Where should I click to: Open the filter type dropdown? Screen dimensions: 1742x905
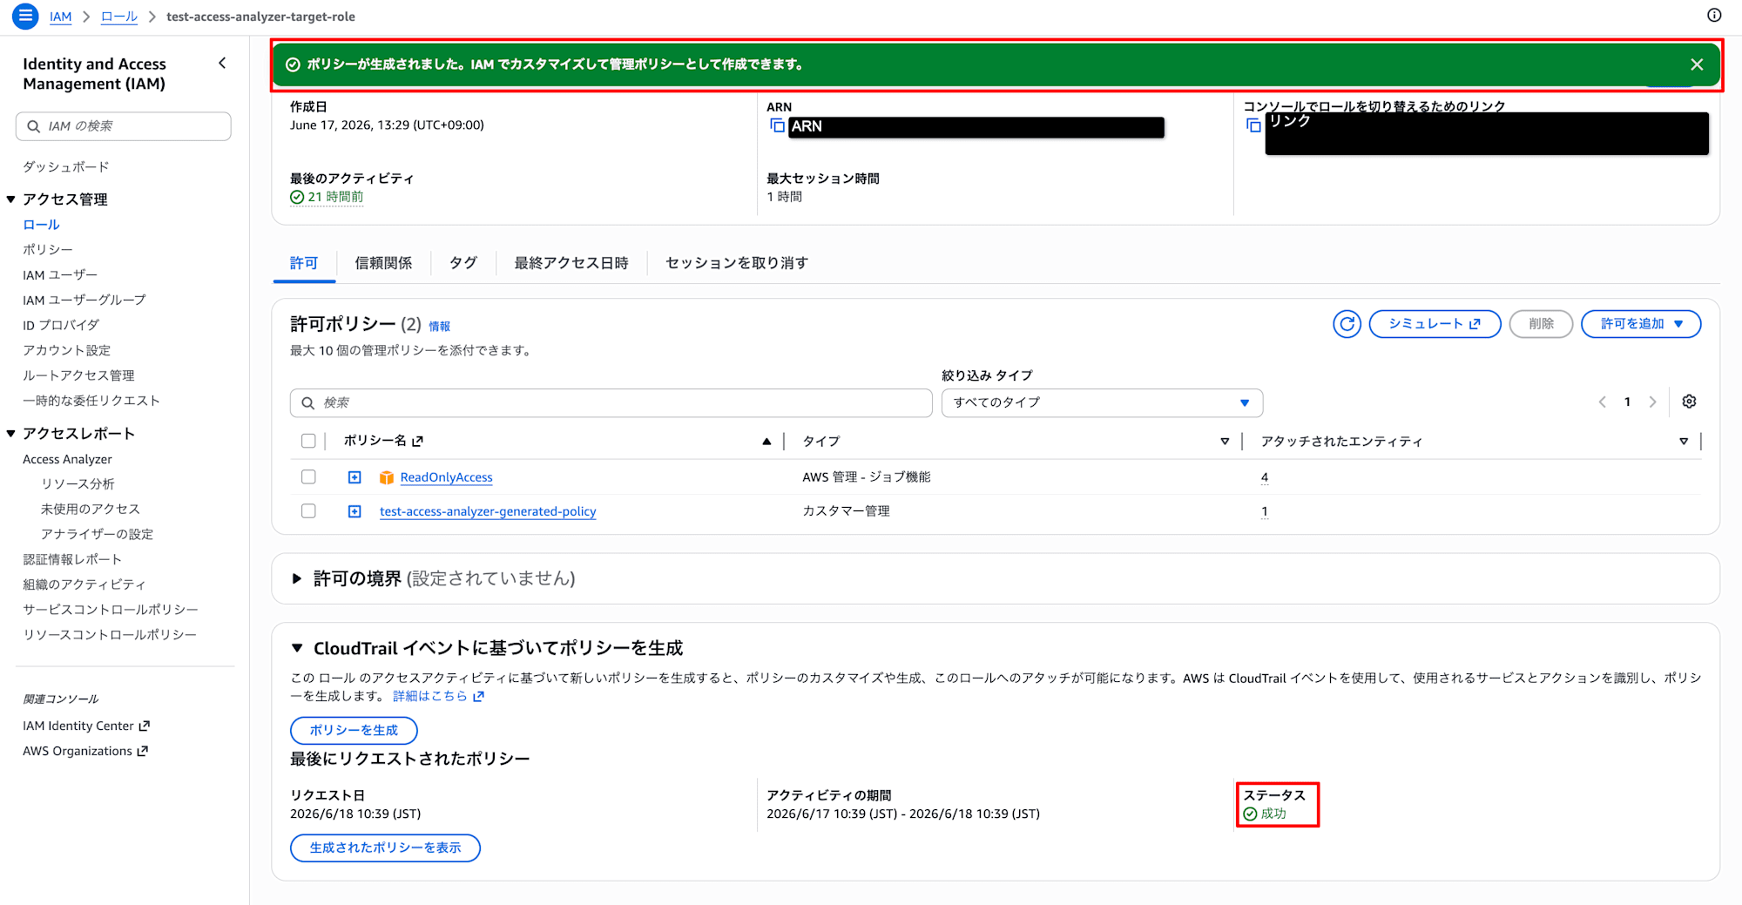(x=1102, y=402)
